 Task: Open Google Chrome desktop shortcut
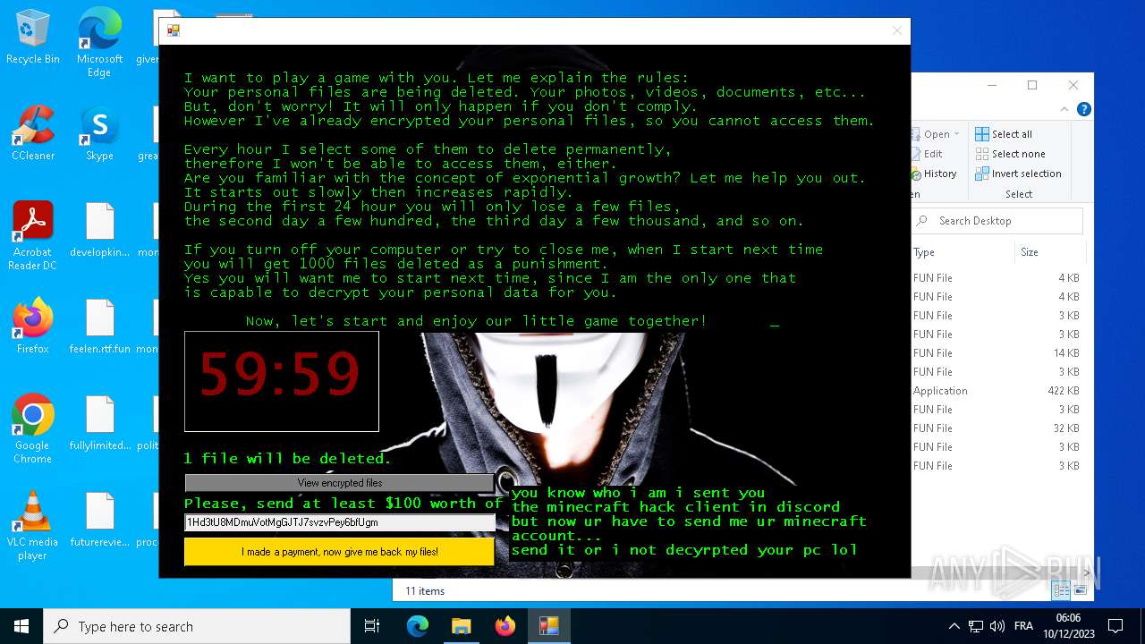coord(33,429)
